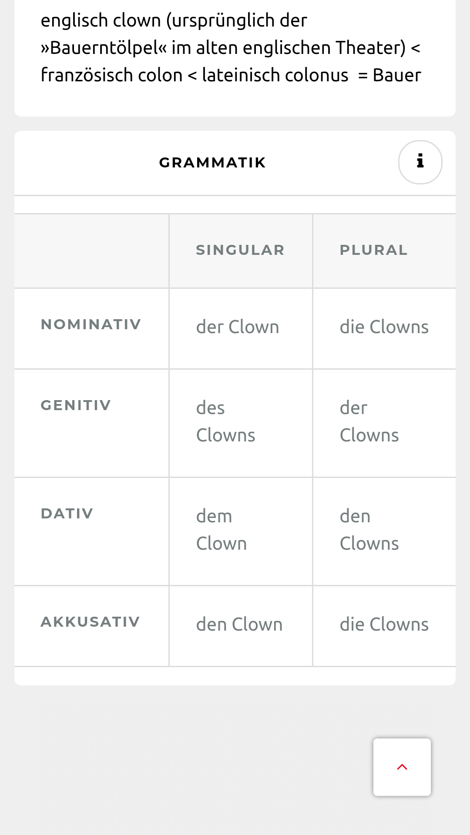Select the Plural column header
470x835 pixels.
point(373,250)
